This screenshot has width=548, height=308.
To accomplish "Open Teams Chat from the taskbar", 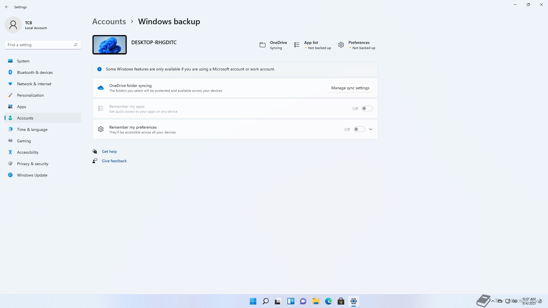I will 303,301.
